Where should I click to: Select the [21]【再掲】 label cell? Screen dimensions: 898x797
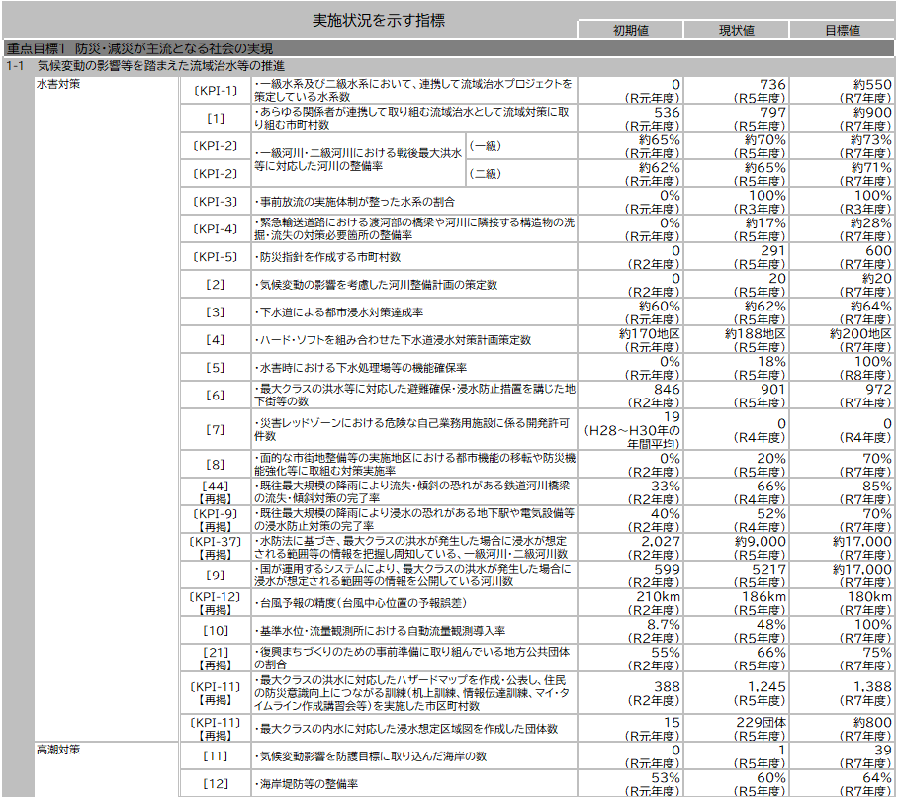click(x=216, y=658)
